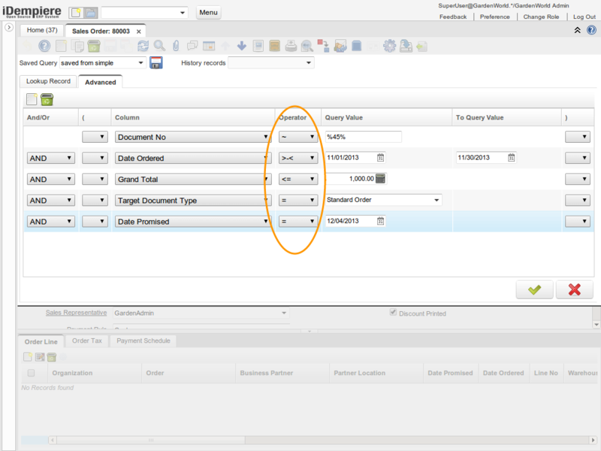Click the Document No query value field
The image size is (601, 451).
[363, 137]
